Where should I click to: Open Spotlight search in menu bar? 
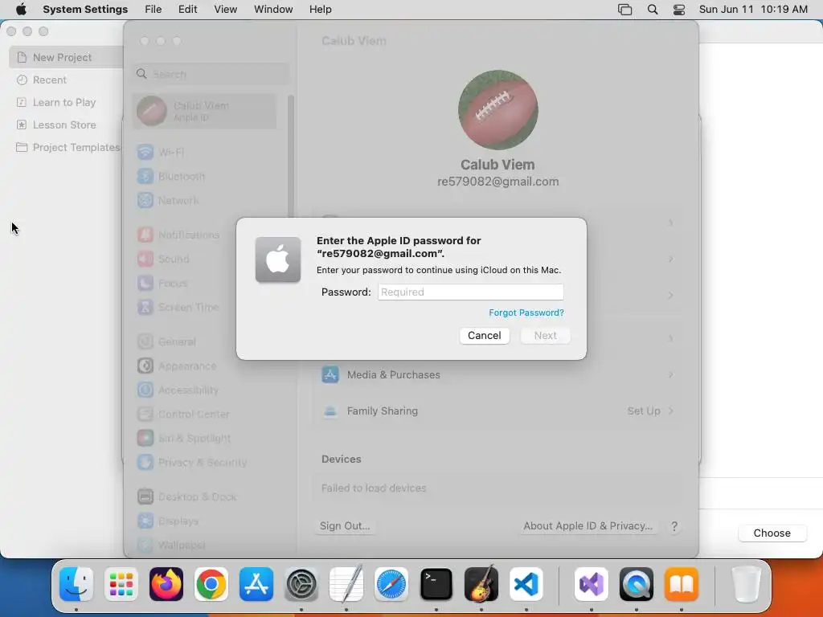pos(653,10)
